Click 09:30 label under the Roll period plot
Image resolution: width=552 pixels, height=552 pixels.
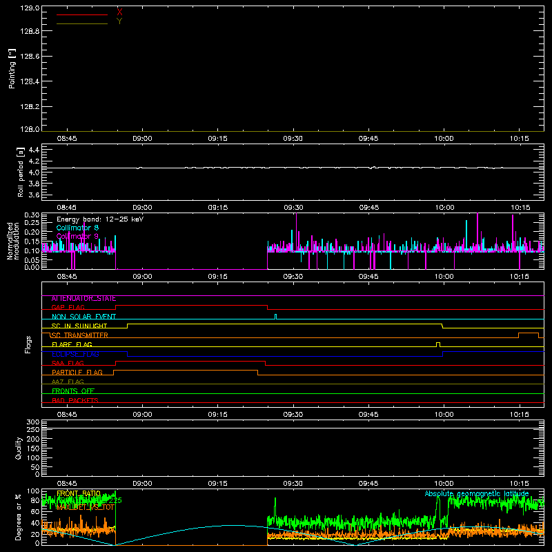tap(293, 208)
